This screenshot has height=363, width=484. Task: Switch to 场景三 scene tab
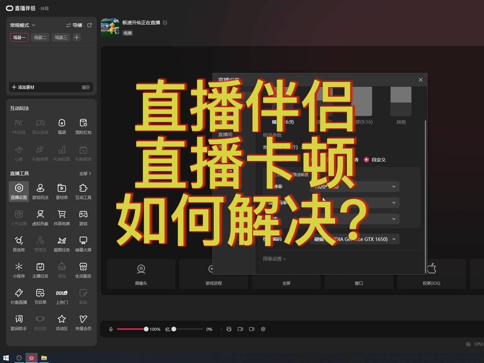61,37
